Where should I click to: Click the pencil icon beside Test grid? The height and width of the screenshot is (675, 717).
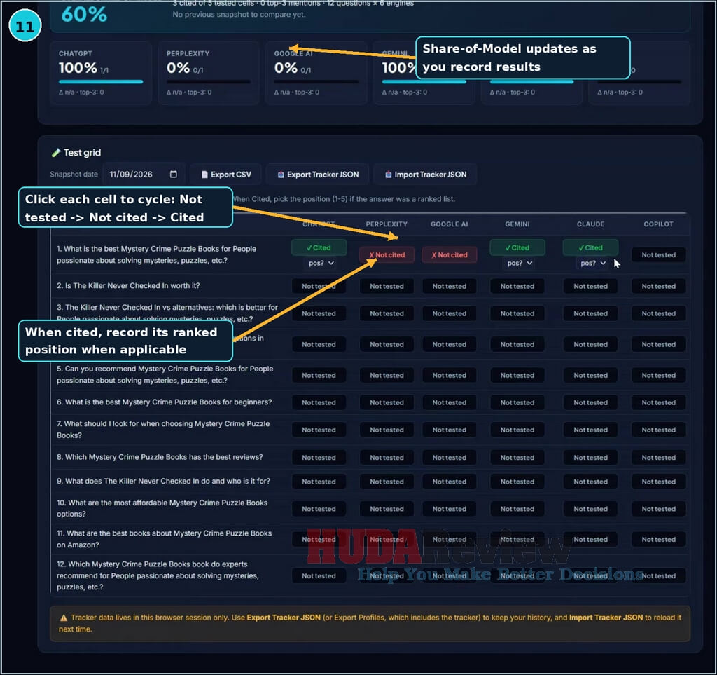(56, 153)
